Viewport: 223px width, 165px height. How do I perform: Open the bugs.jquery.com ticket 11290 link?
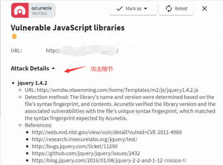tap(75, 146)
